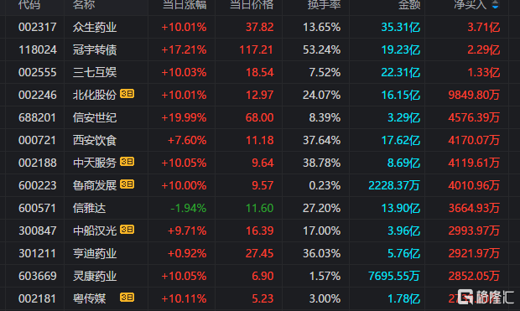Click the 3日 badge beside 鲁商发展
Image resolution: width=520 pixels, height=311 pixels.
127,184
